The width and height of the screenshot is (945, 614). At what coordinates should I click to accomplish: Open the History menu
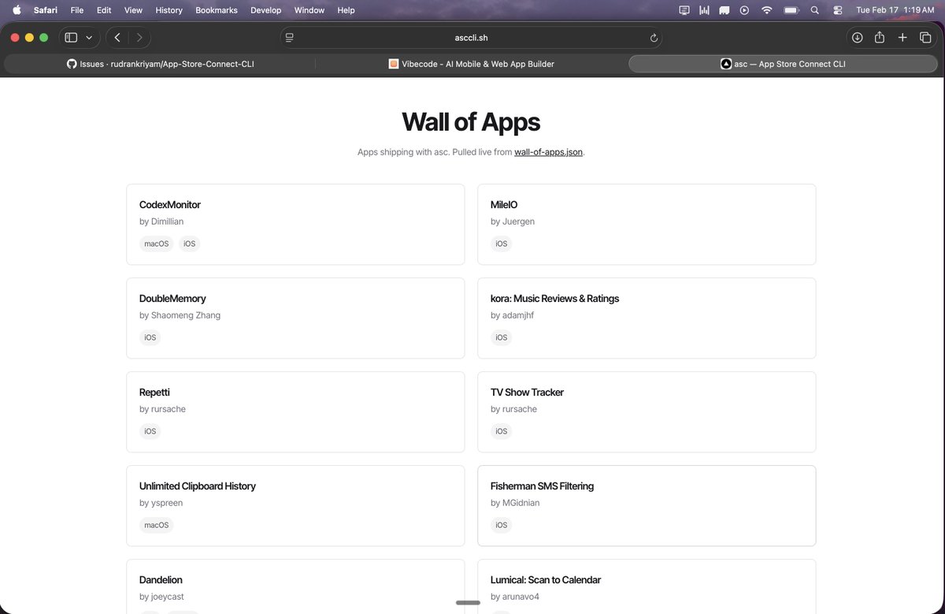point(169,10)
